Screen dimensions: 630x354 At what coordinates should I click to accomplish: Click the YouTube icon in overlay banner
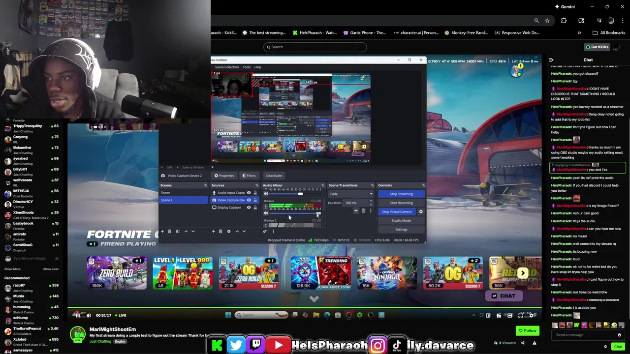[279, 346]
